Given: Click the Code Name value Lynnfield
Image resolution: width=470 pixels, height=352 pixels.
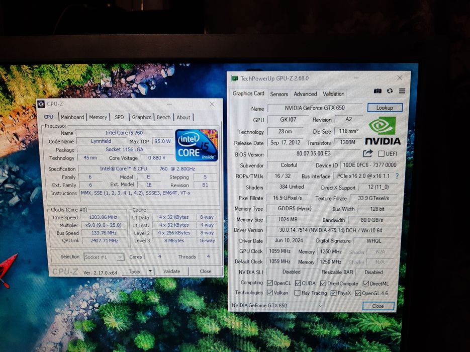Looking at the screenshot, I should pos(101,141).
